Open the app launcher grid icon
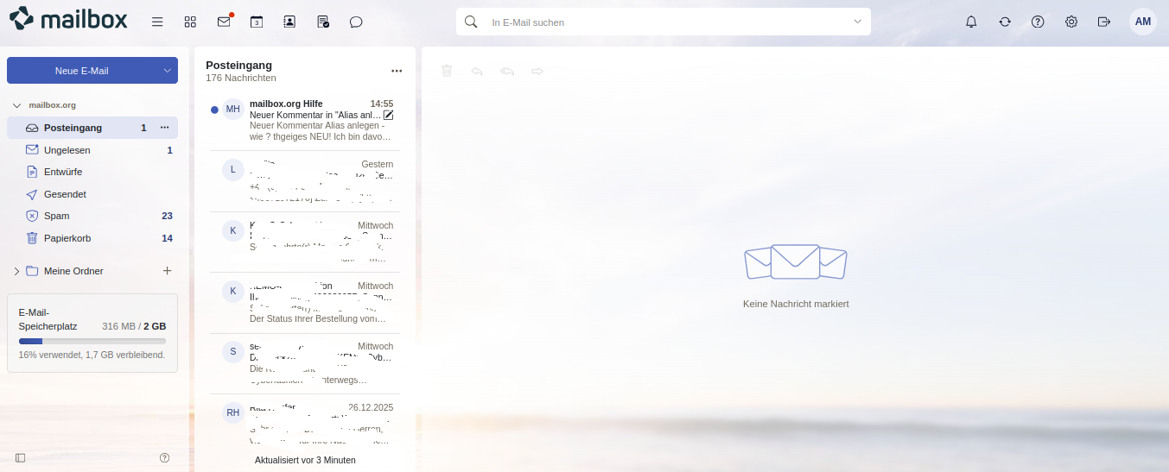This screenshot has width=1169, height=472. (x=190, y=22)
